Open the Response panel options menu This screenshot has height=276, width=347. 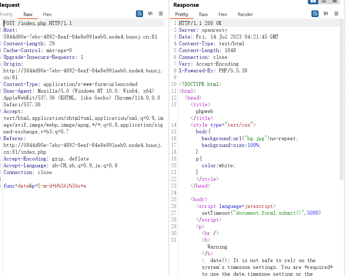(x=336, y=14)
